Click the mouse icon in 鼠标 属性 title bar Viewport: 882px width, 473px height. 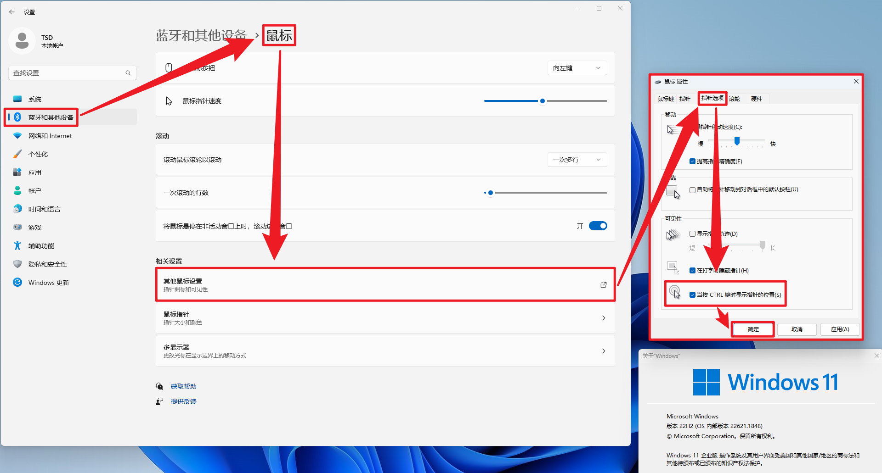click(658, 82)
